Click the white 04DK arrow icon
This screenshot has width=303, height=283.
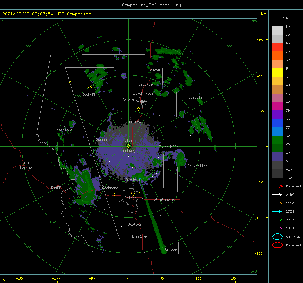click(x=277, y=195)
